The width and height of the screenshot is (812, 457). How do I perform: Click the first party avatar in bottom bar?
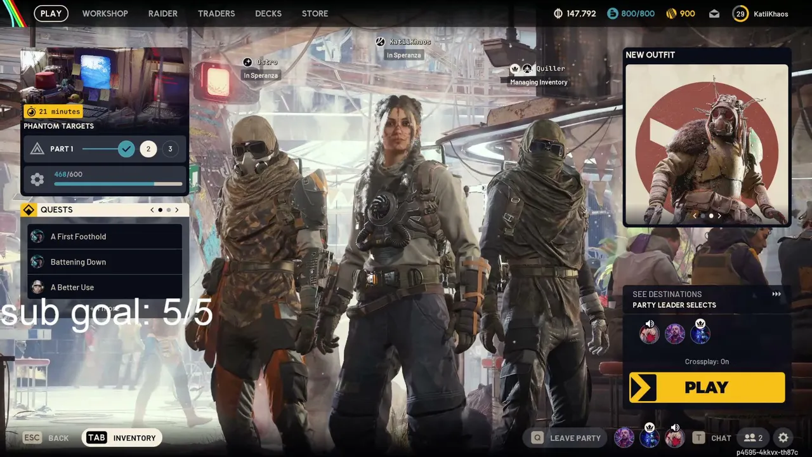(624, 437)
